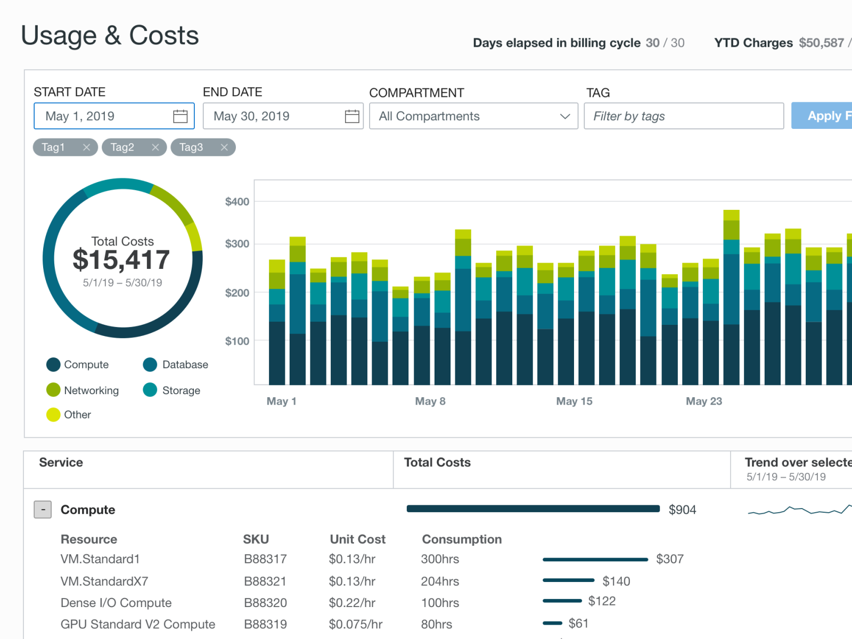Select the Database legend marker
This screenshot has height=639, width=852.
[150, 364]
